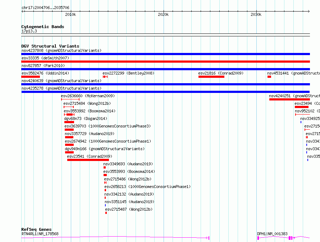The image size is (320, 242).
Task: Click the 17p13.3 cytoband label
Action: coord(29,31)
